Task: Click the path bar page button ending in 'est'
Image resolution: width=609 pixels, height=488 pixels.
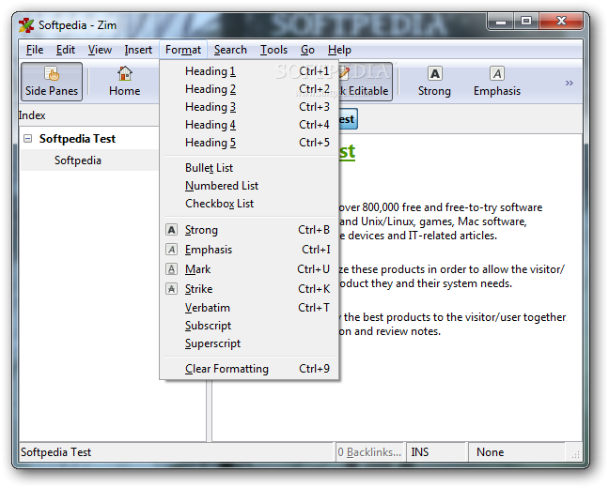Action: tap(348, 119)
